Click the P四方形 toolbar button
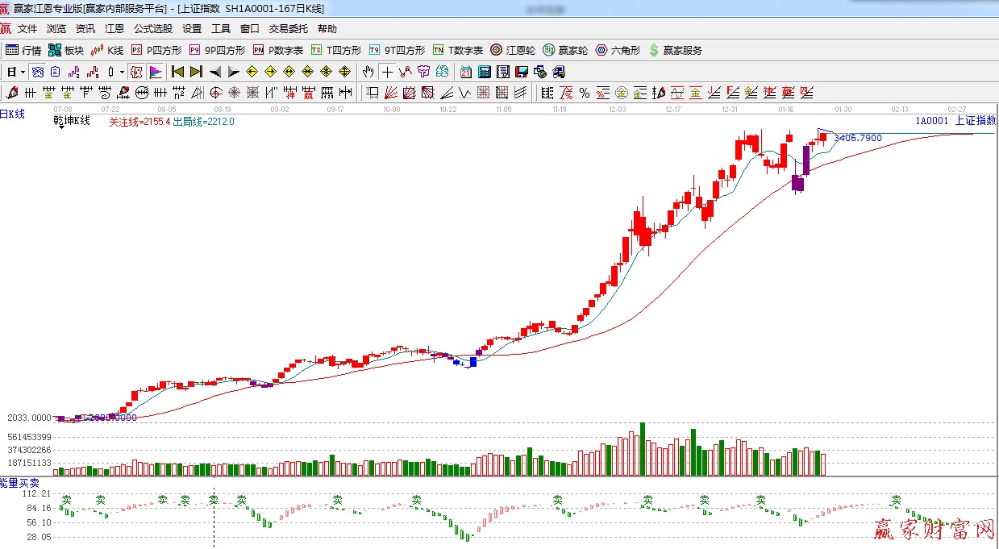The height and width of the screenshot is (549, 999). coord(156,50)
